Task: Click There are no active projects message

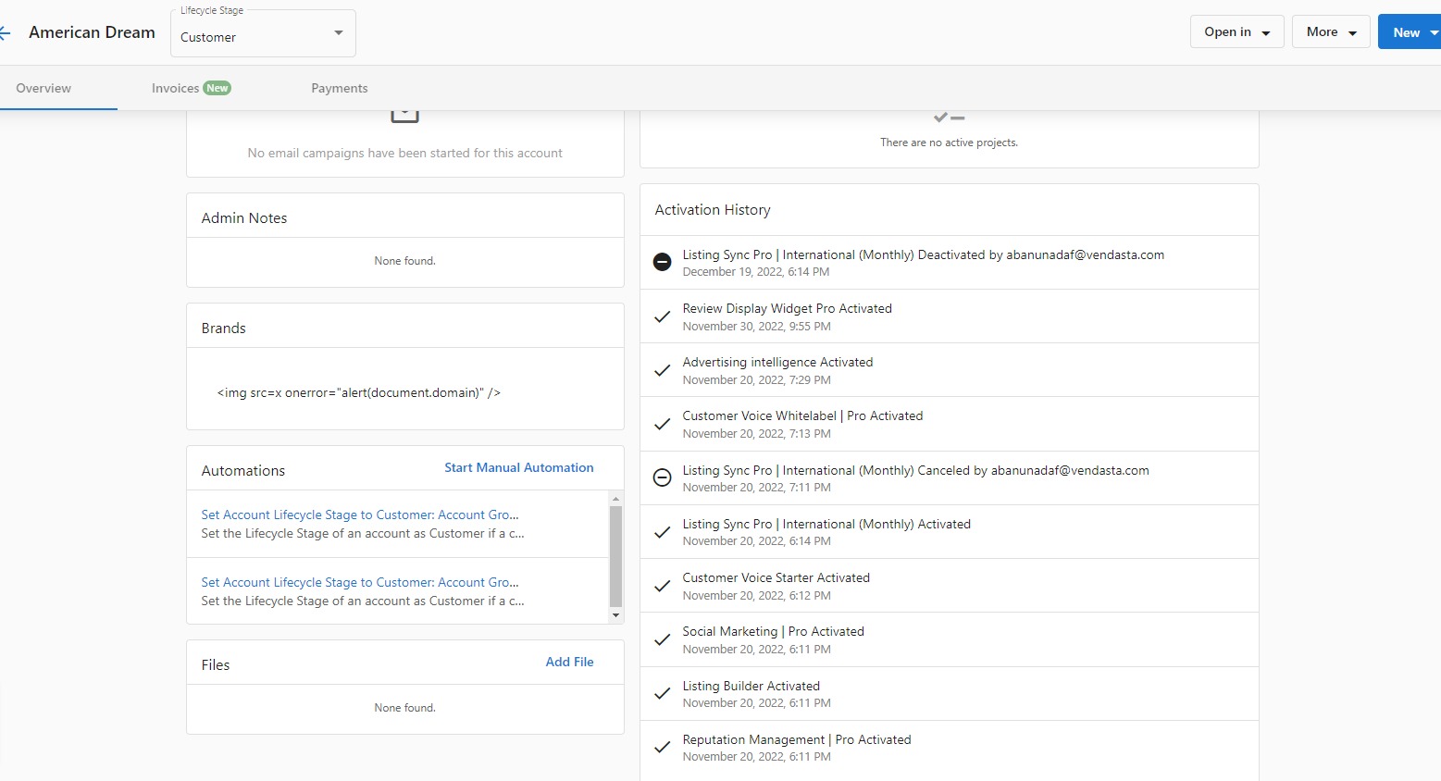Action: click(x=950, y=143)
